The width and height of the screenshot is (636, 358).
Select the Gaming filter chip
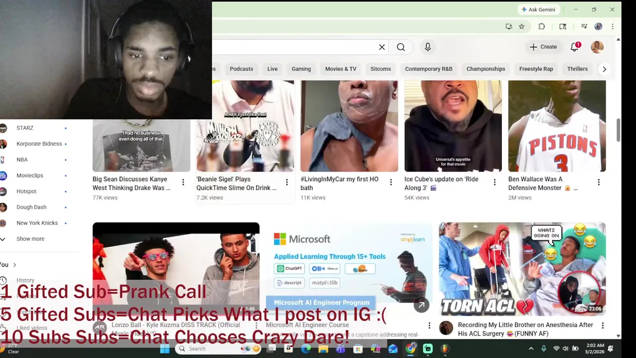coord(301,69)
